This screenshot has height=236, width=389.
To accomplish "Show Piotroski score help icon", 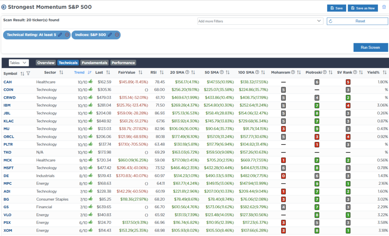I will coord(325,72).
